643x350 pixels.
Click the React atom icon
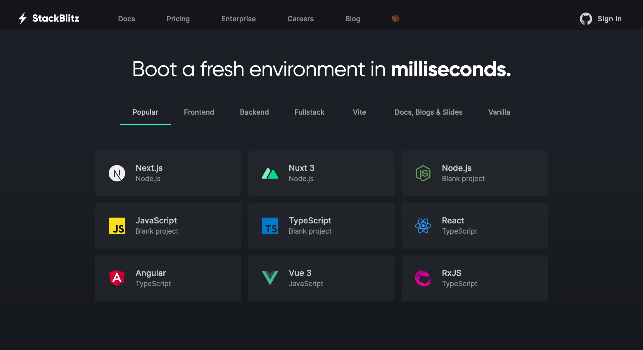click(423, 225)
